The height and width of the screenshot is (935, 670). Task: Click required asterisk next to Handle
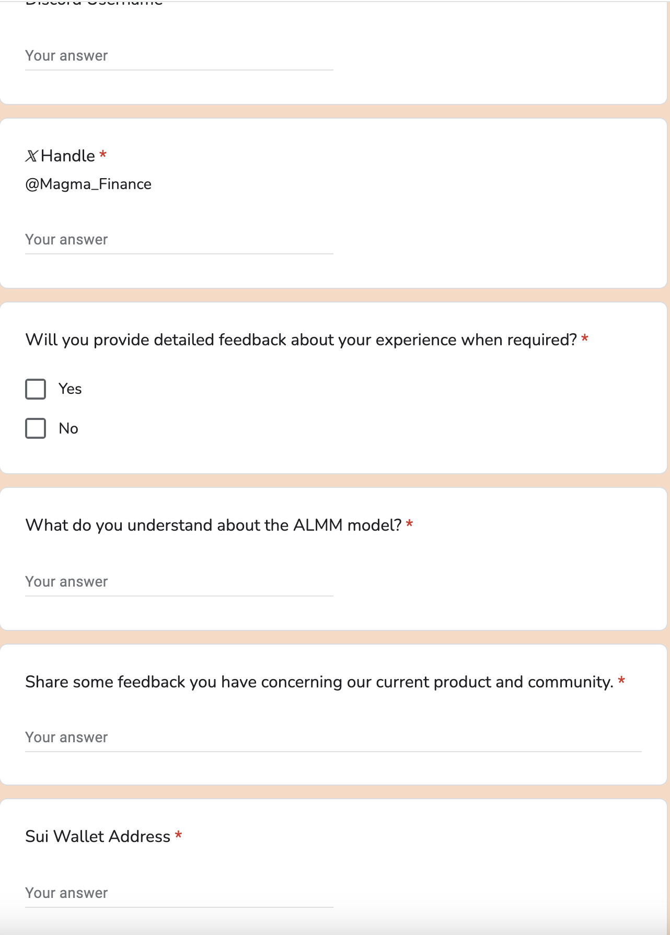click(103, 155)
